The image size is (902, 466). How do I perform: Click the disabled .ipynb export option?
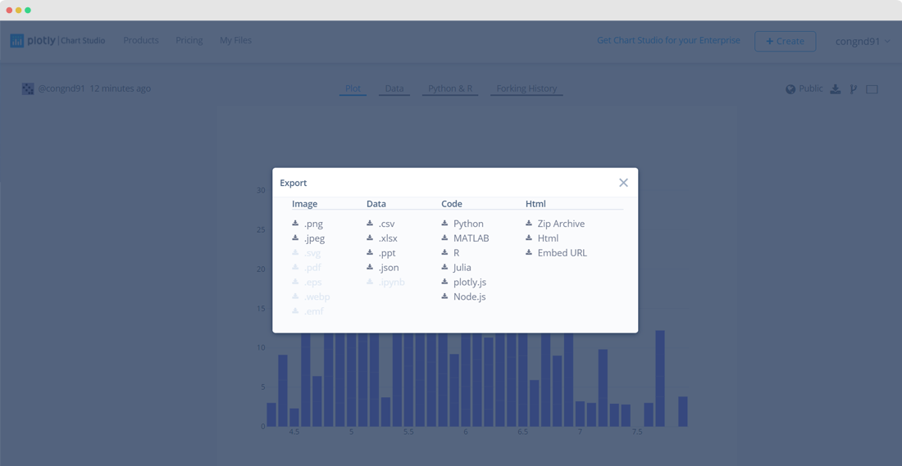tap(385, 282)
